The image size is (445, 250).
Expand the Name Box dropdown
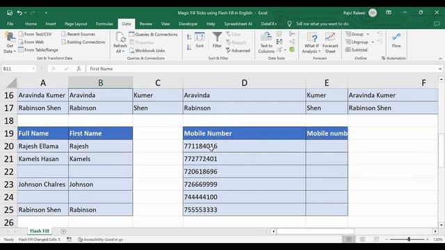pyautogui.click(x=33, y=69)
